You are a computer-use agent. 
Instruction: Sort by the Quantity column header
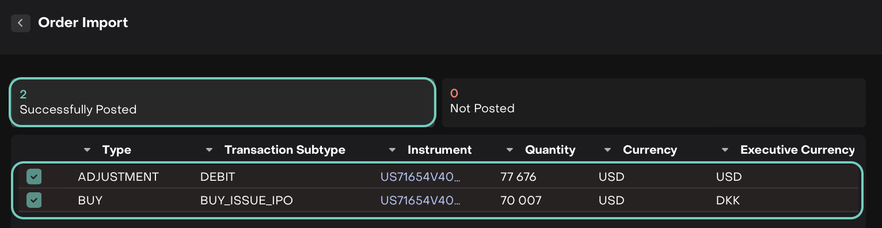(x=550, y=150)
